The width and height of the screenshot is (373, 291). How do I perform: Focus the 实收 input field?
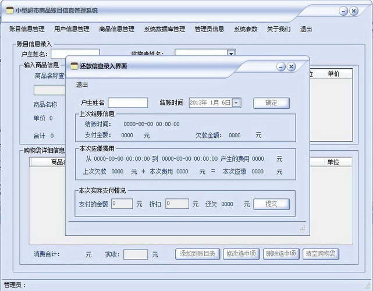pos(136,254)
